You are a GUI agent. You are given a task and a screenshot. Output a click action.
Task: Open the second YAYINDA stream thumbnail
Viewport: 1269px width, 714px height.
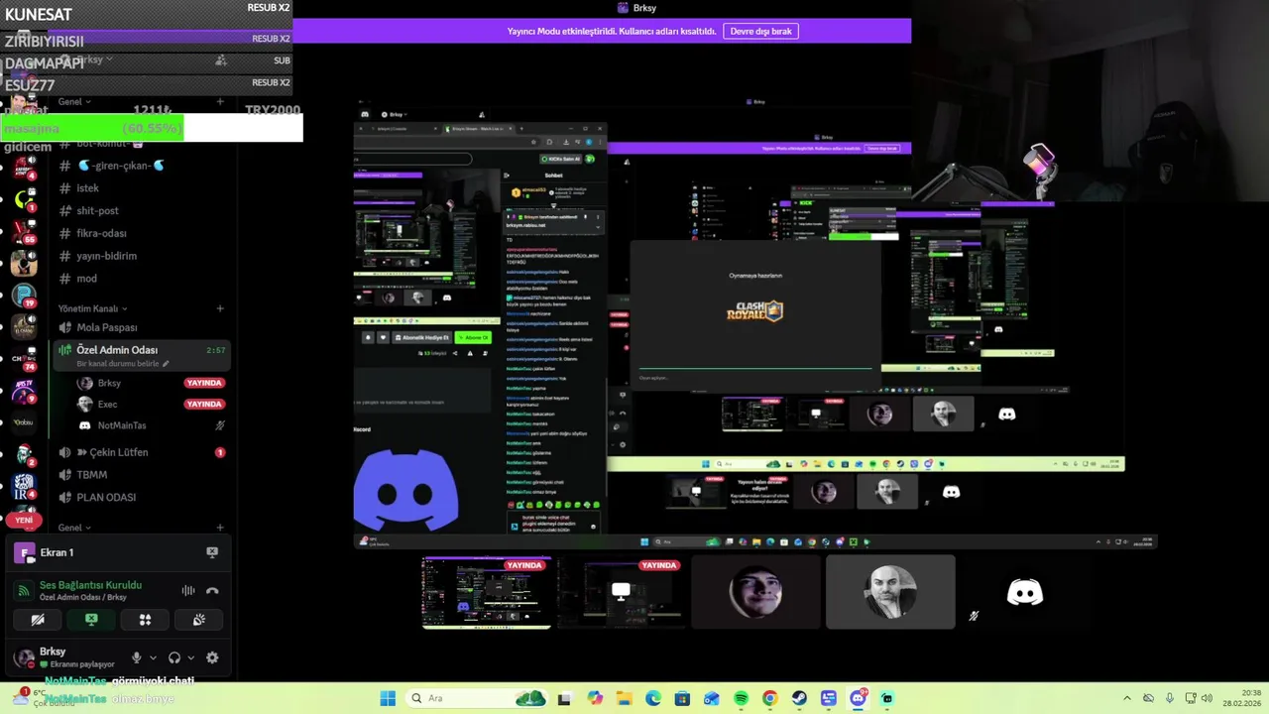(x=621, y=593)
